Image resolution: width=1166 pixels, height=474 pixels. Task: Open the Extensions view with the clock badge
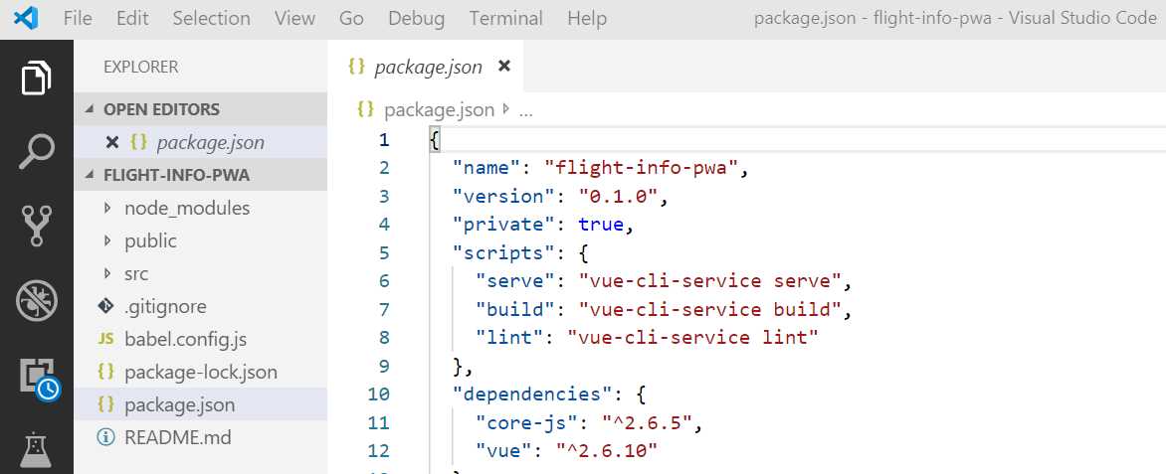(39, 379)
